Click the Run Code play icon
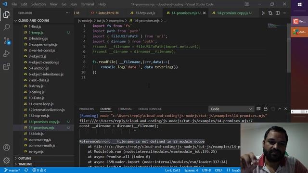This screenshot has height=173, width=308. pos(263,13)
